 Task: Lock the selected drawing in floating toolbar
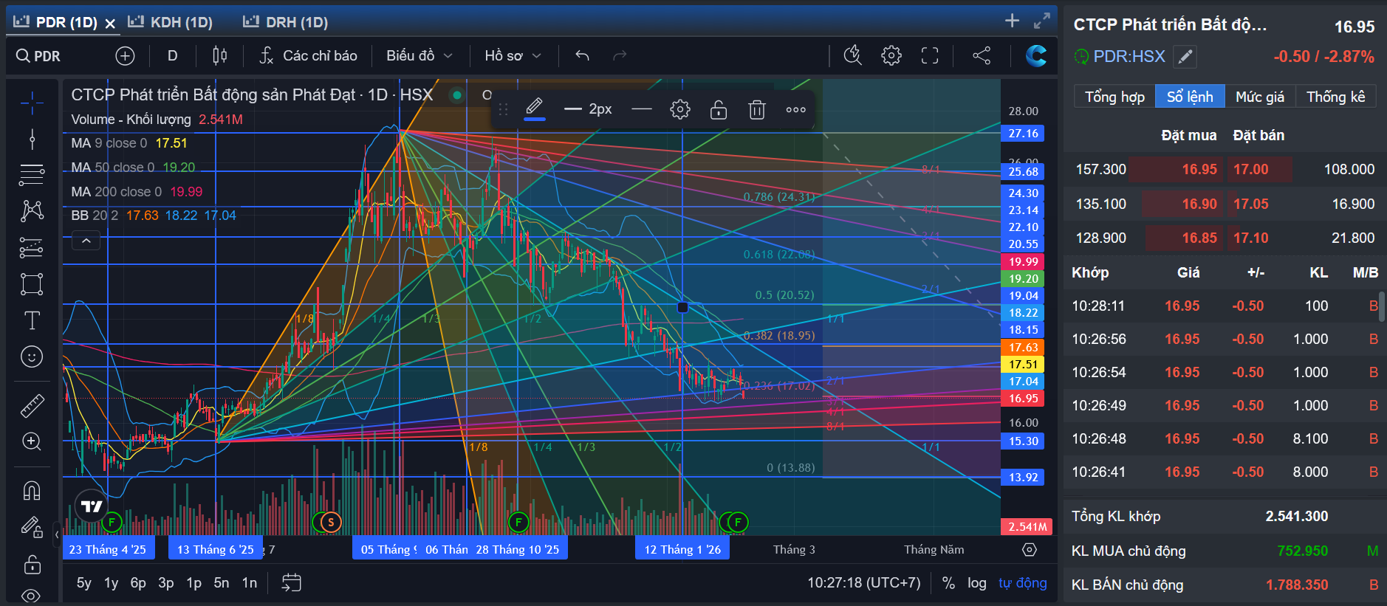pyautogui.click(x=719, y=110)
